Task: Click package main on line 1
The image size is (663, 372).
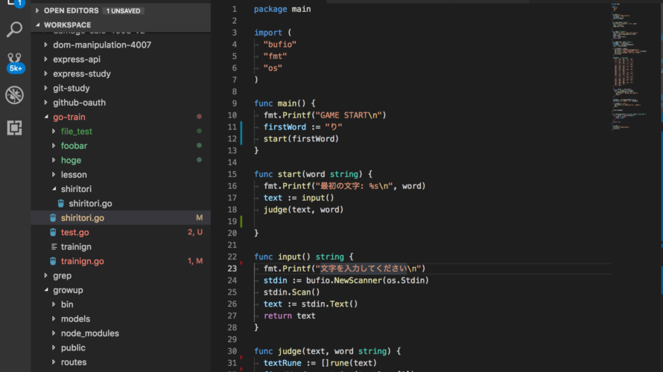Action: 282,9
